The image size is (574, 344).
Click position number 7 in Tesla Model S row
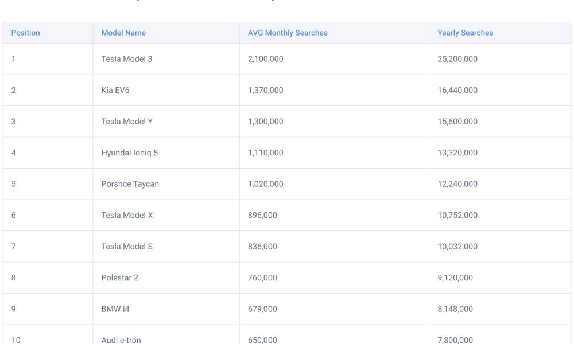(14, 247)
